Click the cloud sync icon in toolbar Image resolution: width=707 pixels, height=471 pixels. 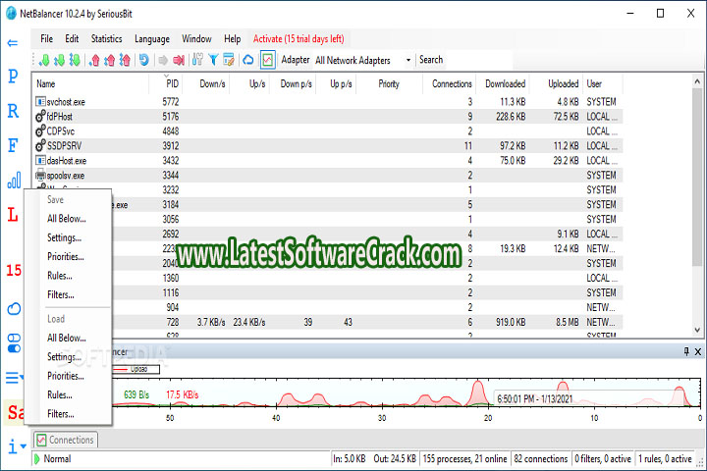click(x=248, y=60)
